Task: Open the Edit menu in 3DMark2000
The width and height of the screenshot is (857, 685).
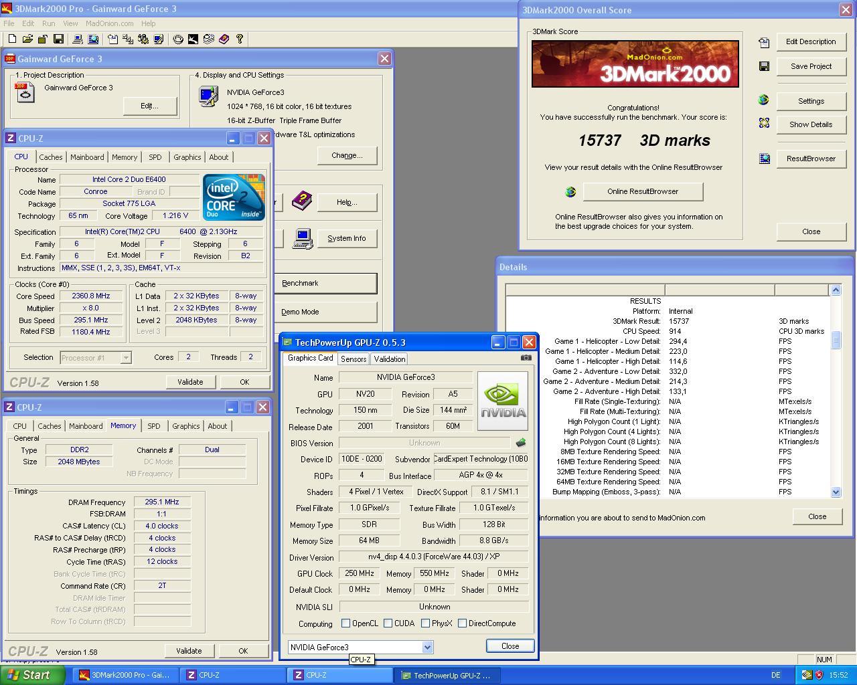Action: (x=27, y=23)
